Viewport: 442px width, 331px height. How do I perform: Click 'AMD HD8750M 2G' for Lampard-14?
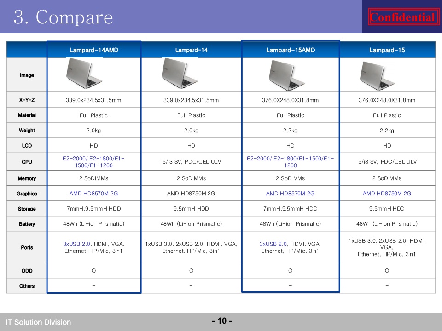pyautogui.click(x=191, y=194)
